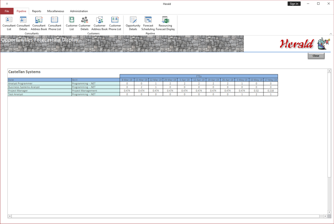
Task: Open the Consultant Address Book
Action: (x=39, y=23)
